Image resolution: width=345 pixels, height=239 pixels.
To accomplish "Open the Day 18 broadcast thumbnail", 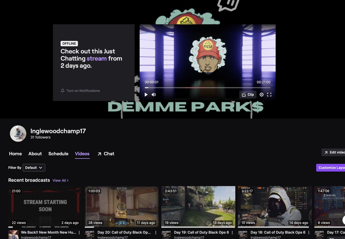I will point(275,206).
